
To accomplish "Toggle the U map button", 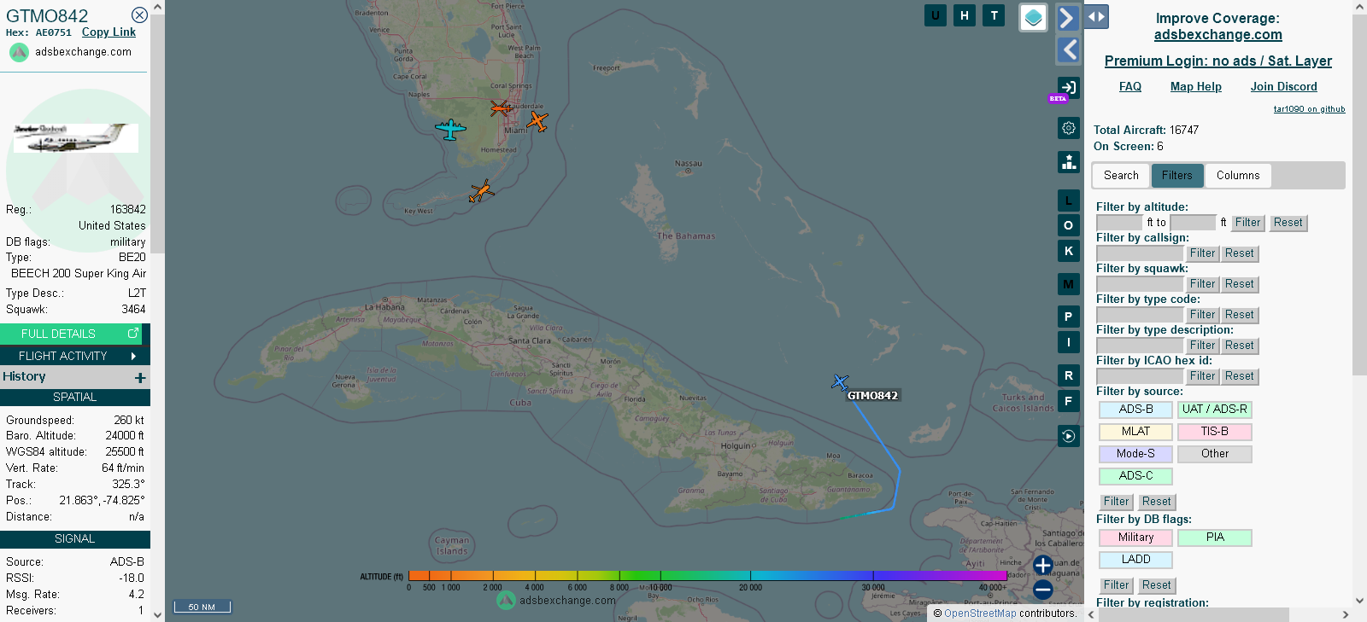I will click(936, 15).
